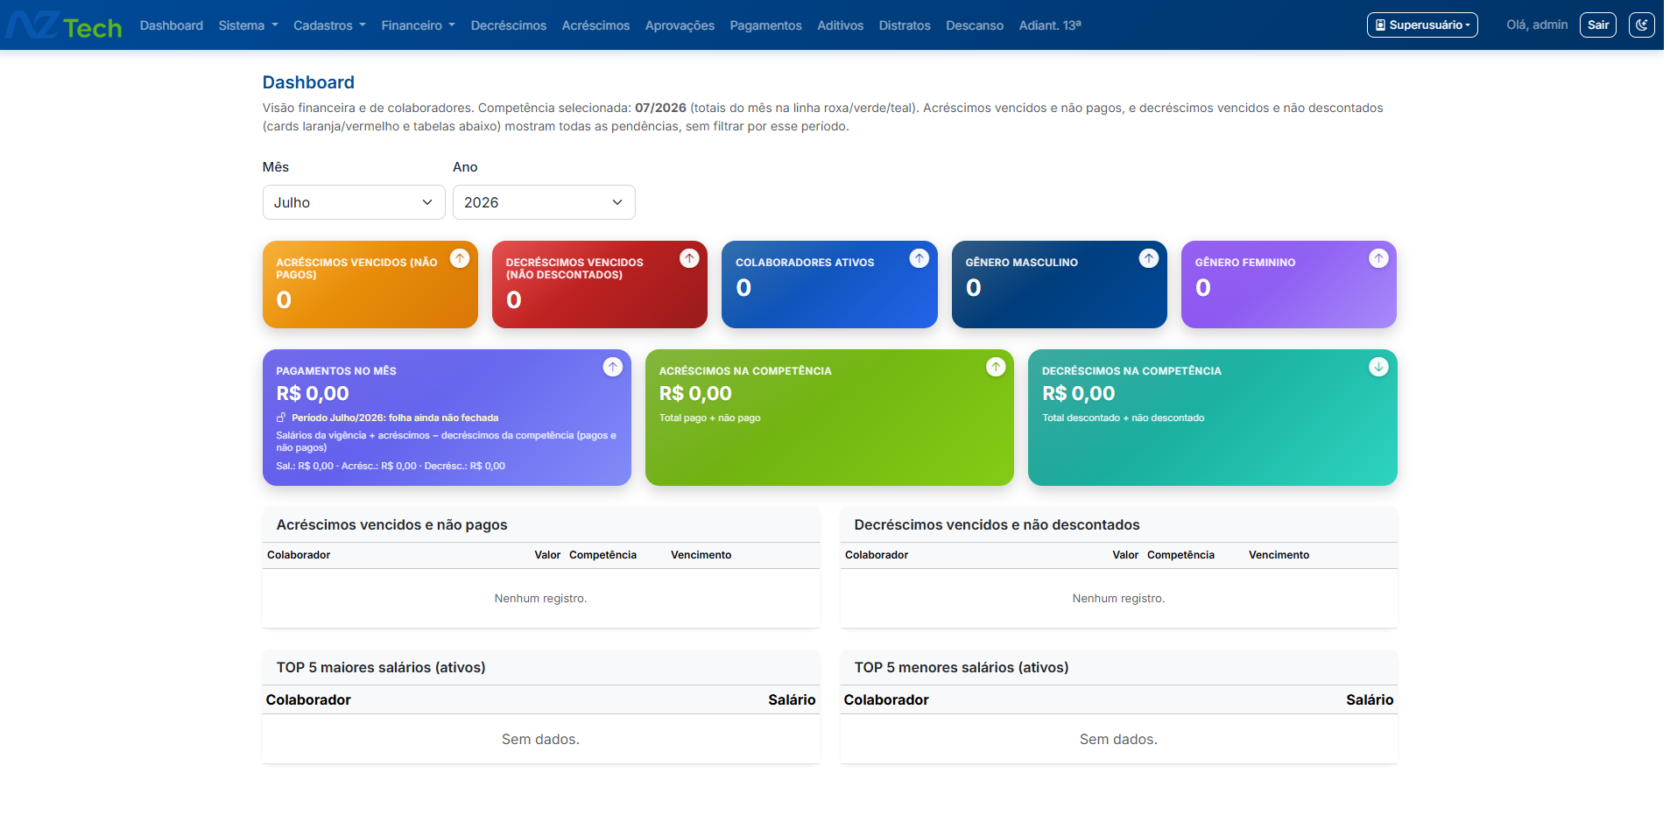Open the Acréscimos page
This screenshot has width=1670, height=822.
pos(595,25)
